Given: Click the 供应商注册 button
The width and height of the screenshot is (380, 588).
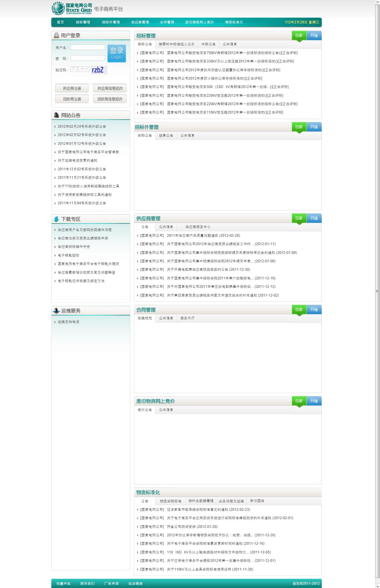Looking at the screenshot, I should [x=72, y=88].
